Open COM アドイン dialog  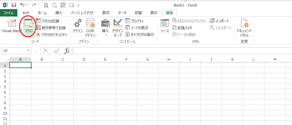[x=90, y=27]
